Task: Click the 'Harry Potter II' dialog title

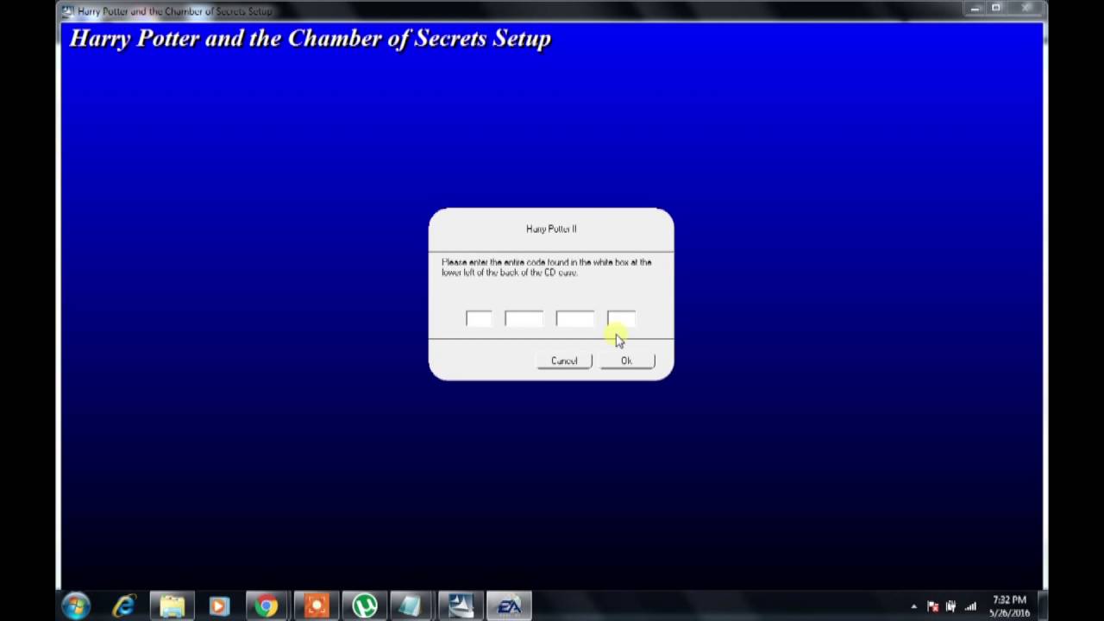Action: [551, 229]
